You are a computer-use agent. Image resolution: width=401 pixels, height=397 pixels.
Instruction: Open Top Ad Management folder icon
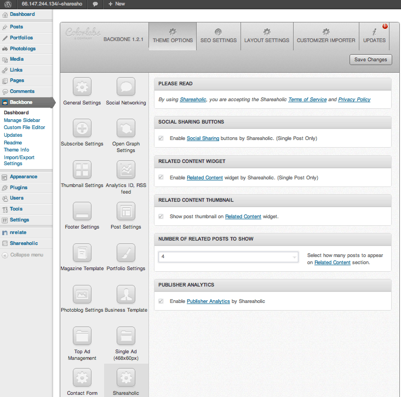pyautogui.click(x=82, y=336)
